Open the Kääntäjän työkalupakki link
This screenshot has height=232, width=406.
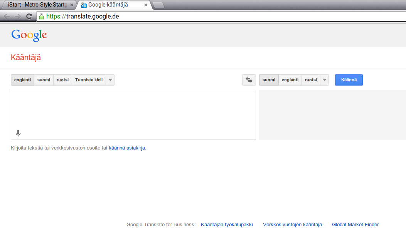[x=227, y=225]
